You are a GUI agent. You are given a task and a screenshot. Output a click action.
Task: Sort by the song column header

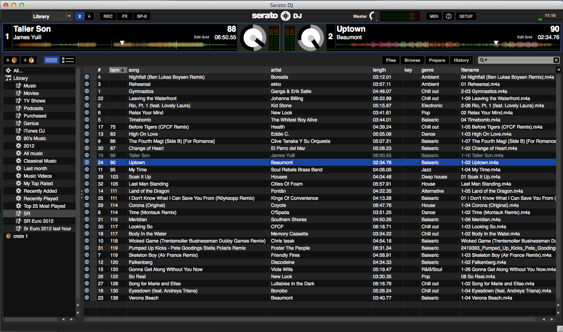[199, 70]
